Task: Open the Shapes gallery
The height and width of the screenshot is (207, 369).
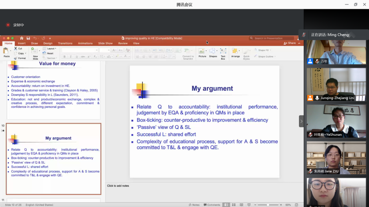Action: (213, 52)
